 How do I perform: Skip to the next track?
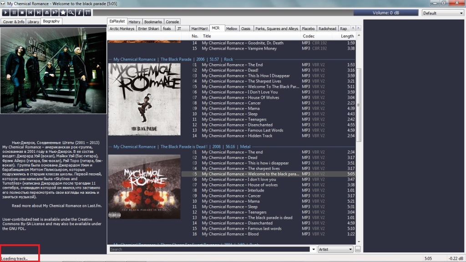[x=38, y=12]
